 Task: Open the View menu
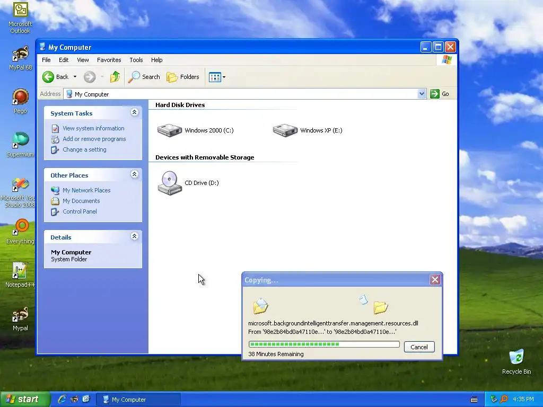point(83,60)
